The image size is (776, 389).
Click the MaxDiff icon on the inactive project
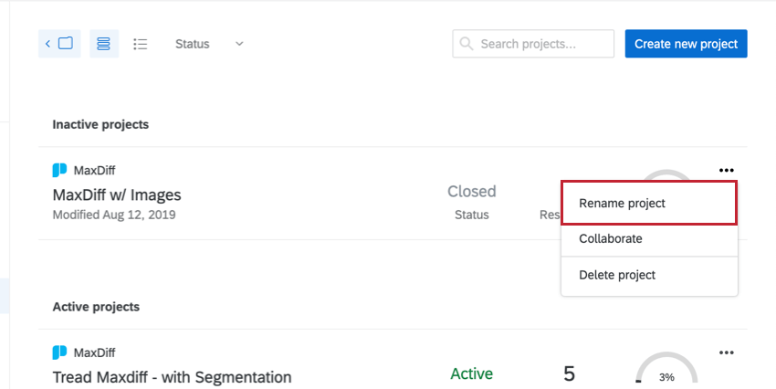click(59, 170)
